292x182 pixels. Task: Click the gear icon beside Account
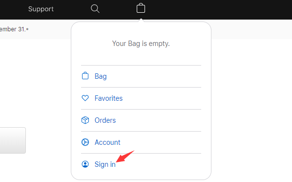(85, 142)
